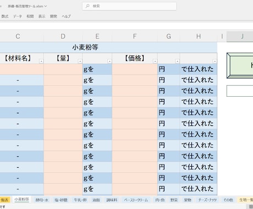Open the 開発 ribbon tab
This screenshot has width=253, height=209.
point(53,16)
